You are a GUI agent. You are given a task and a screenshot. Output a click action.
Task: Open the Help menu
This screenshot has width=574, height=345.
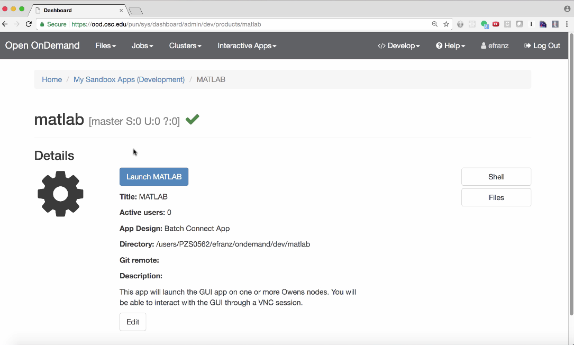click(x=451, y=46)
